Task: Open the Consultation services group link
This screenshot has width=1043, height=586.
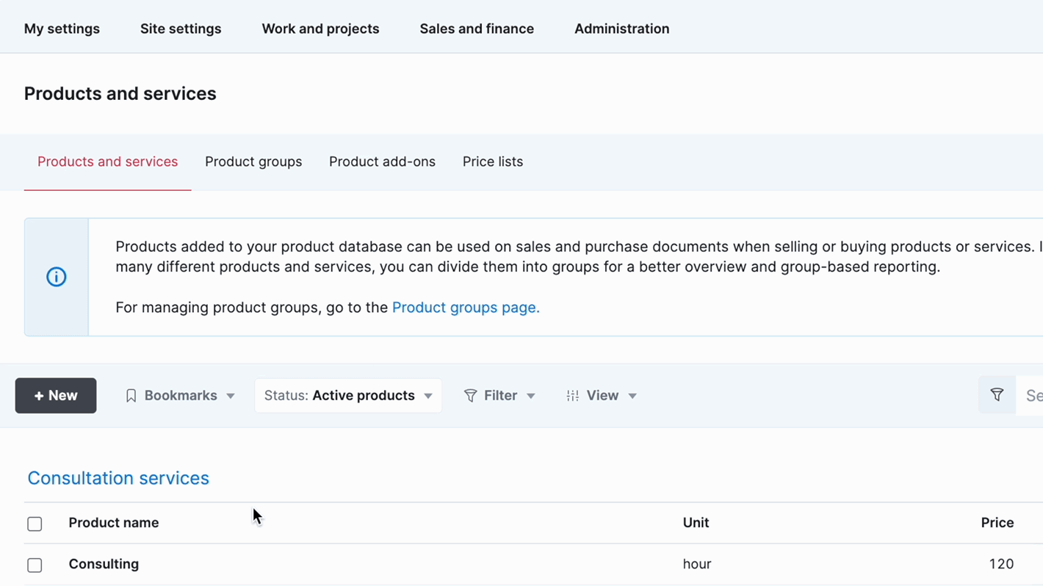Action: [x=118, y=478]
